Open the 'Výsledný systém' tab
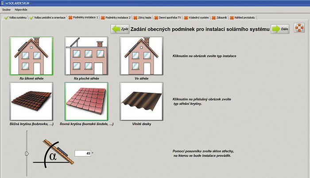Screen dimensions: 310x178 (x=197, y=18)
